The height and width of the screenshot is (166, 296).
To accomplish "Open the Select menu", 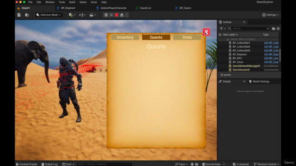I will click(x=83, y=2).
